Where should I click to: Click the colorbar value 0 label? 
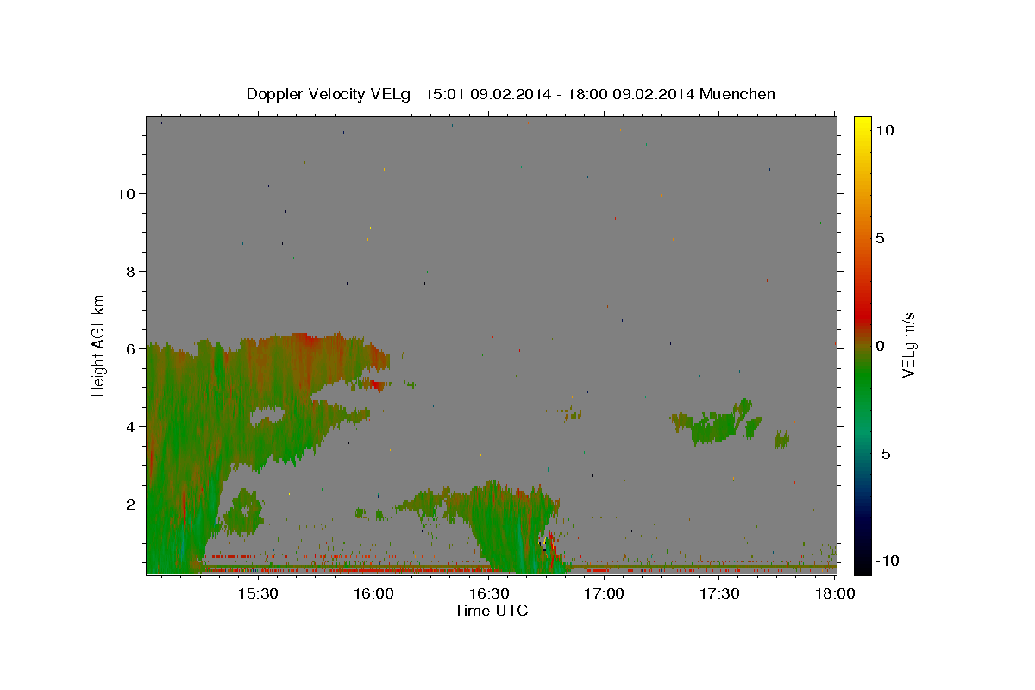point(880,346)
